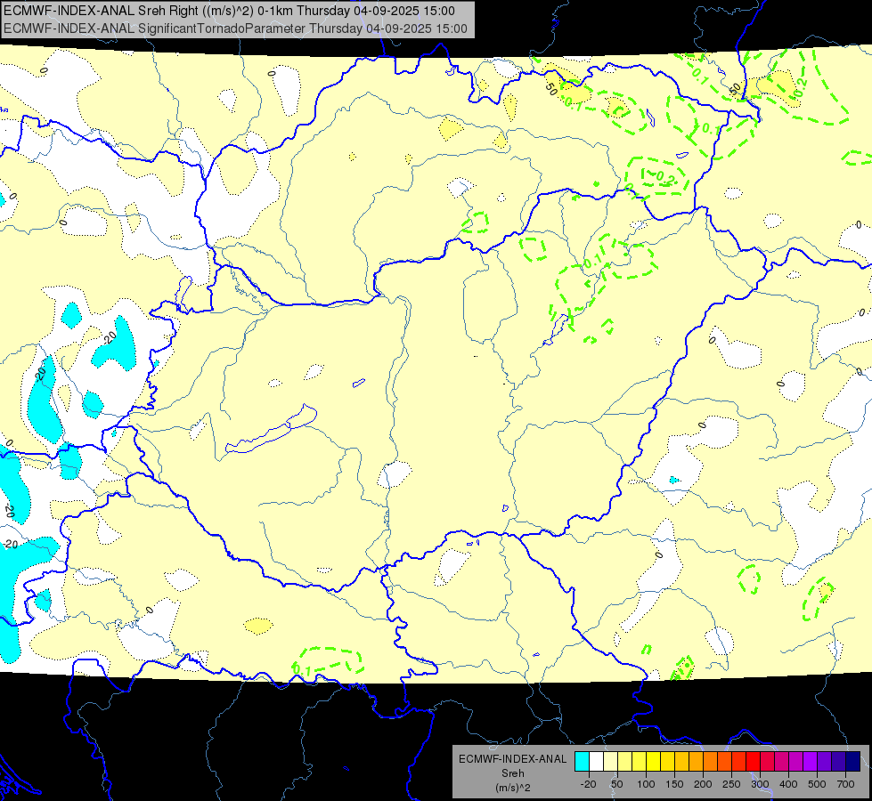Click the '200' value under the color scale
Viewport: 872px width, 801px height.
(x=703, y=784)
